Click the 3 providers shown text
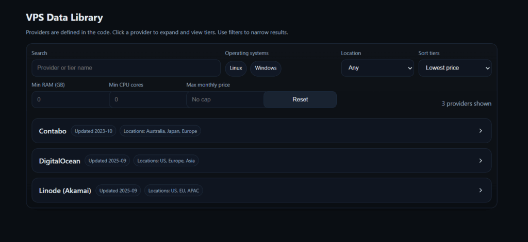Viewport: 528px width, 242px height. pyautogui.click(x=466, y=103)
